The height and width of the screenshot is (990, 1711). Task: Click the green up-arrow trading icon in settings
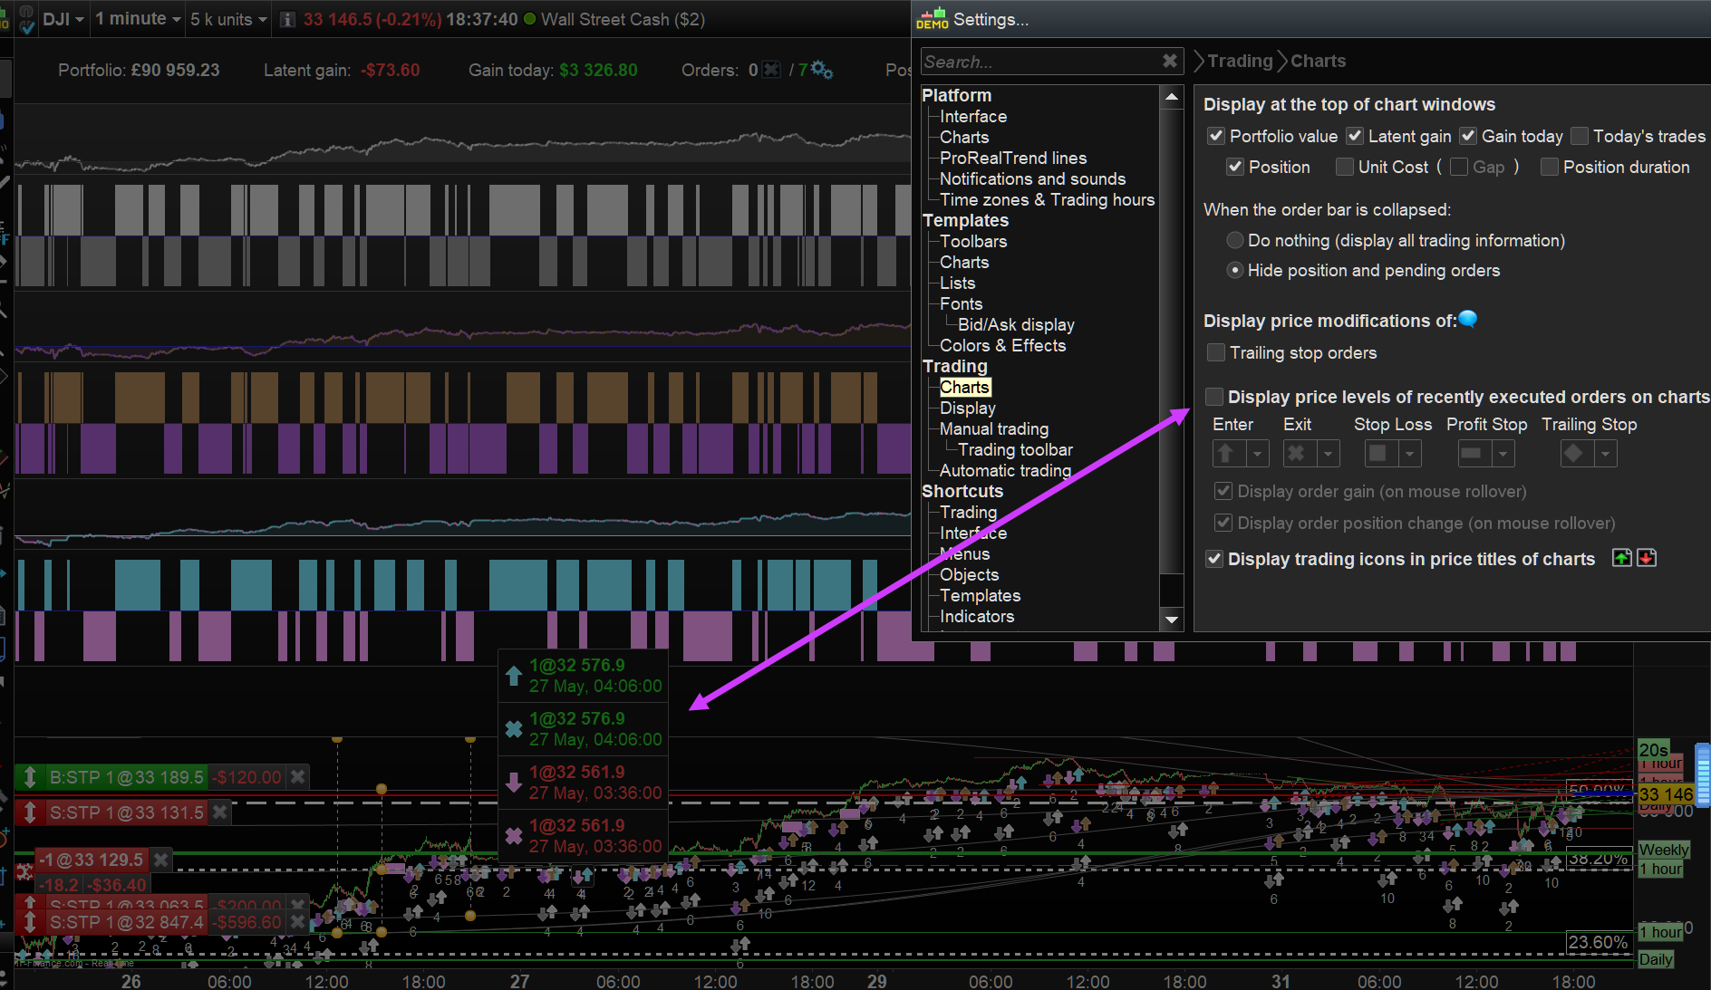click(1622, 558)
